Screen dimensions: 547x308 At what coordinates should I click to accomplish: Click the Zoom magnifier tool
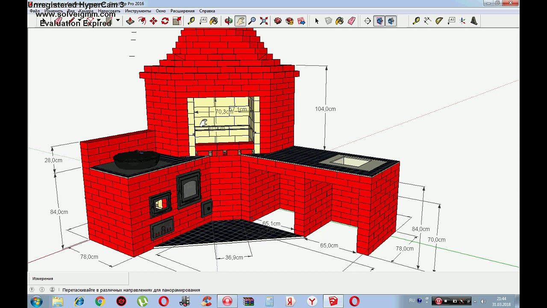pos(252,21)
